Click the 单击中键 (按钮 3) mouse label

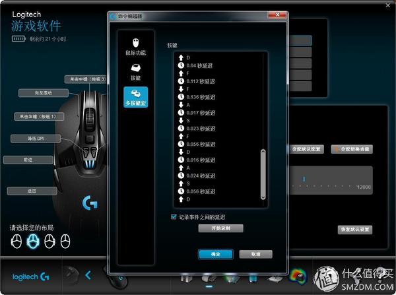pos(86,79)
